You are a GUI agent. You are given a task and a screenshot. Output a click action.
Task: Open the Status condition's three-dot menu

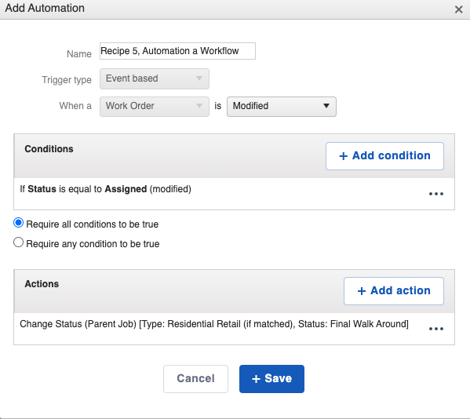pyautogui.click(x=435, y=194)
